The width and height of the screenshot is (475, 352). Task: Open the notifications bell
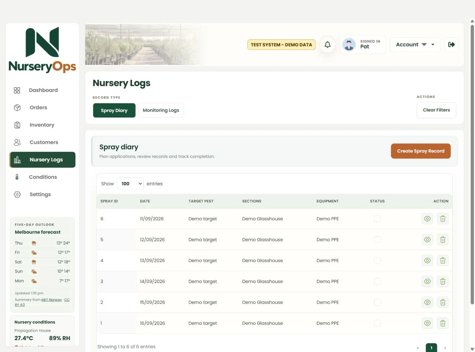tap(327, 45)
